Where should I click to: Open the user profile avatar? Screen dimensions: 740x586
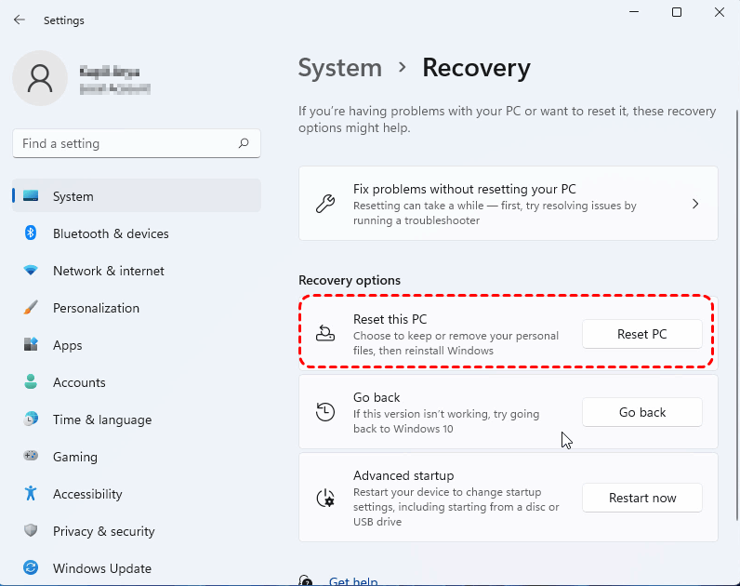[40, 78]
